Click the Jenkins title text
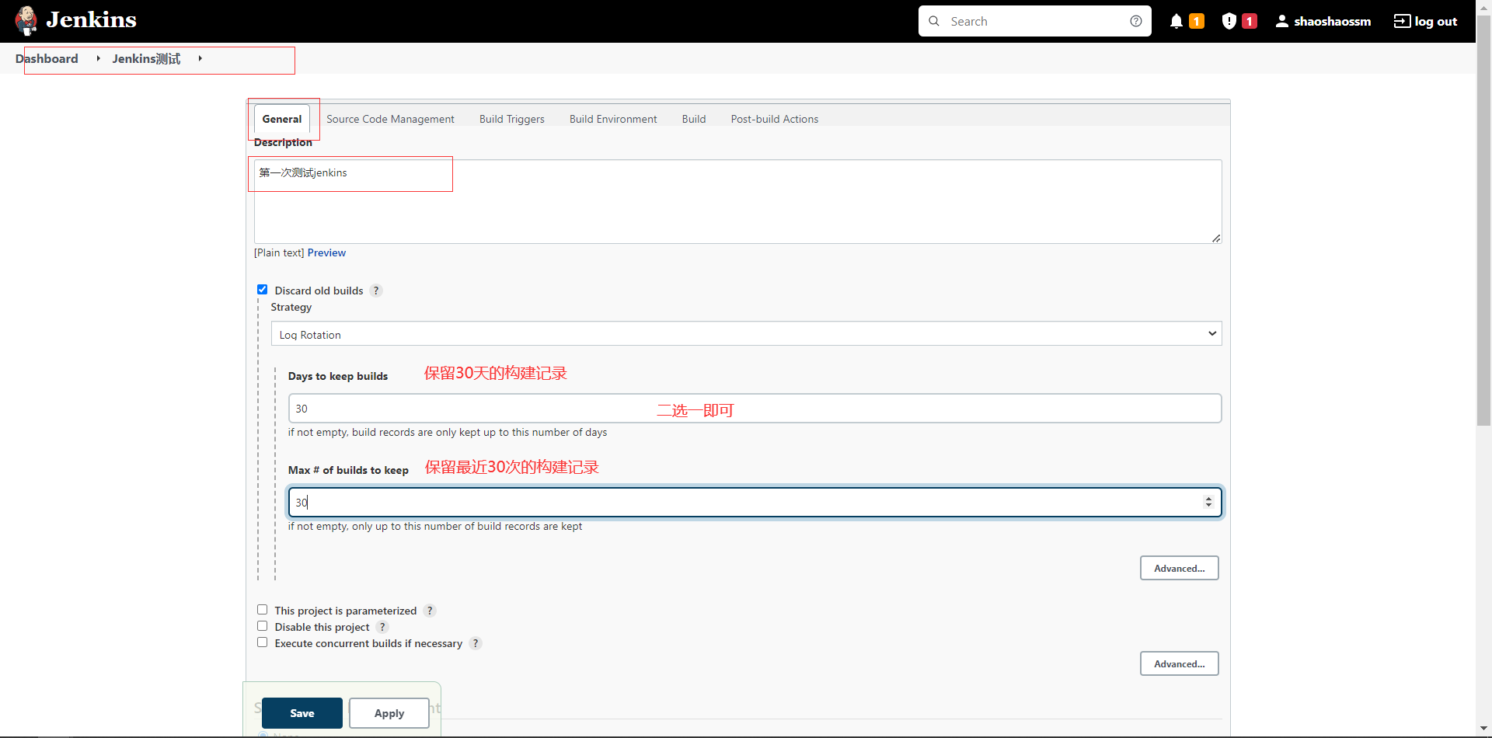This screenshot has width=1492, height=738. [x=91, y=19]
